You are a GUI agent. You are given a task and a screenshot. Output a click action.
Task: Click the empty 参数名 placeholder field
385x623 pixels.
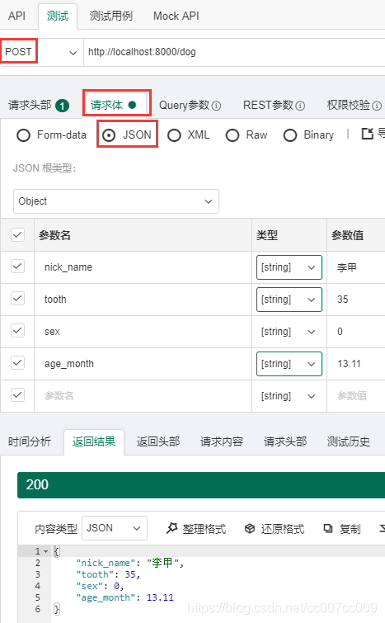pyautogui.click(x=143, y=396)
